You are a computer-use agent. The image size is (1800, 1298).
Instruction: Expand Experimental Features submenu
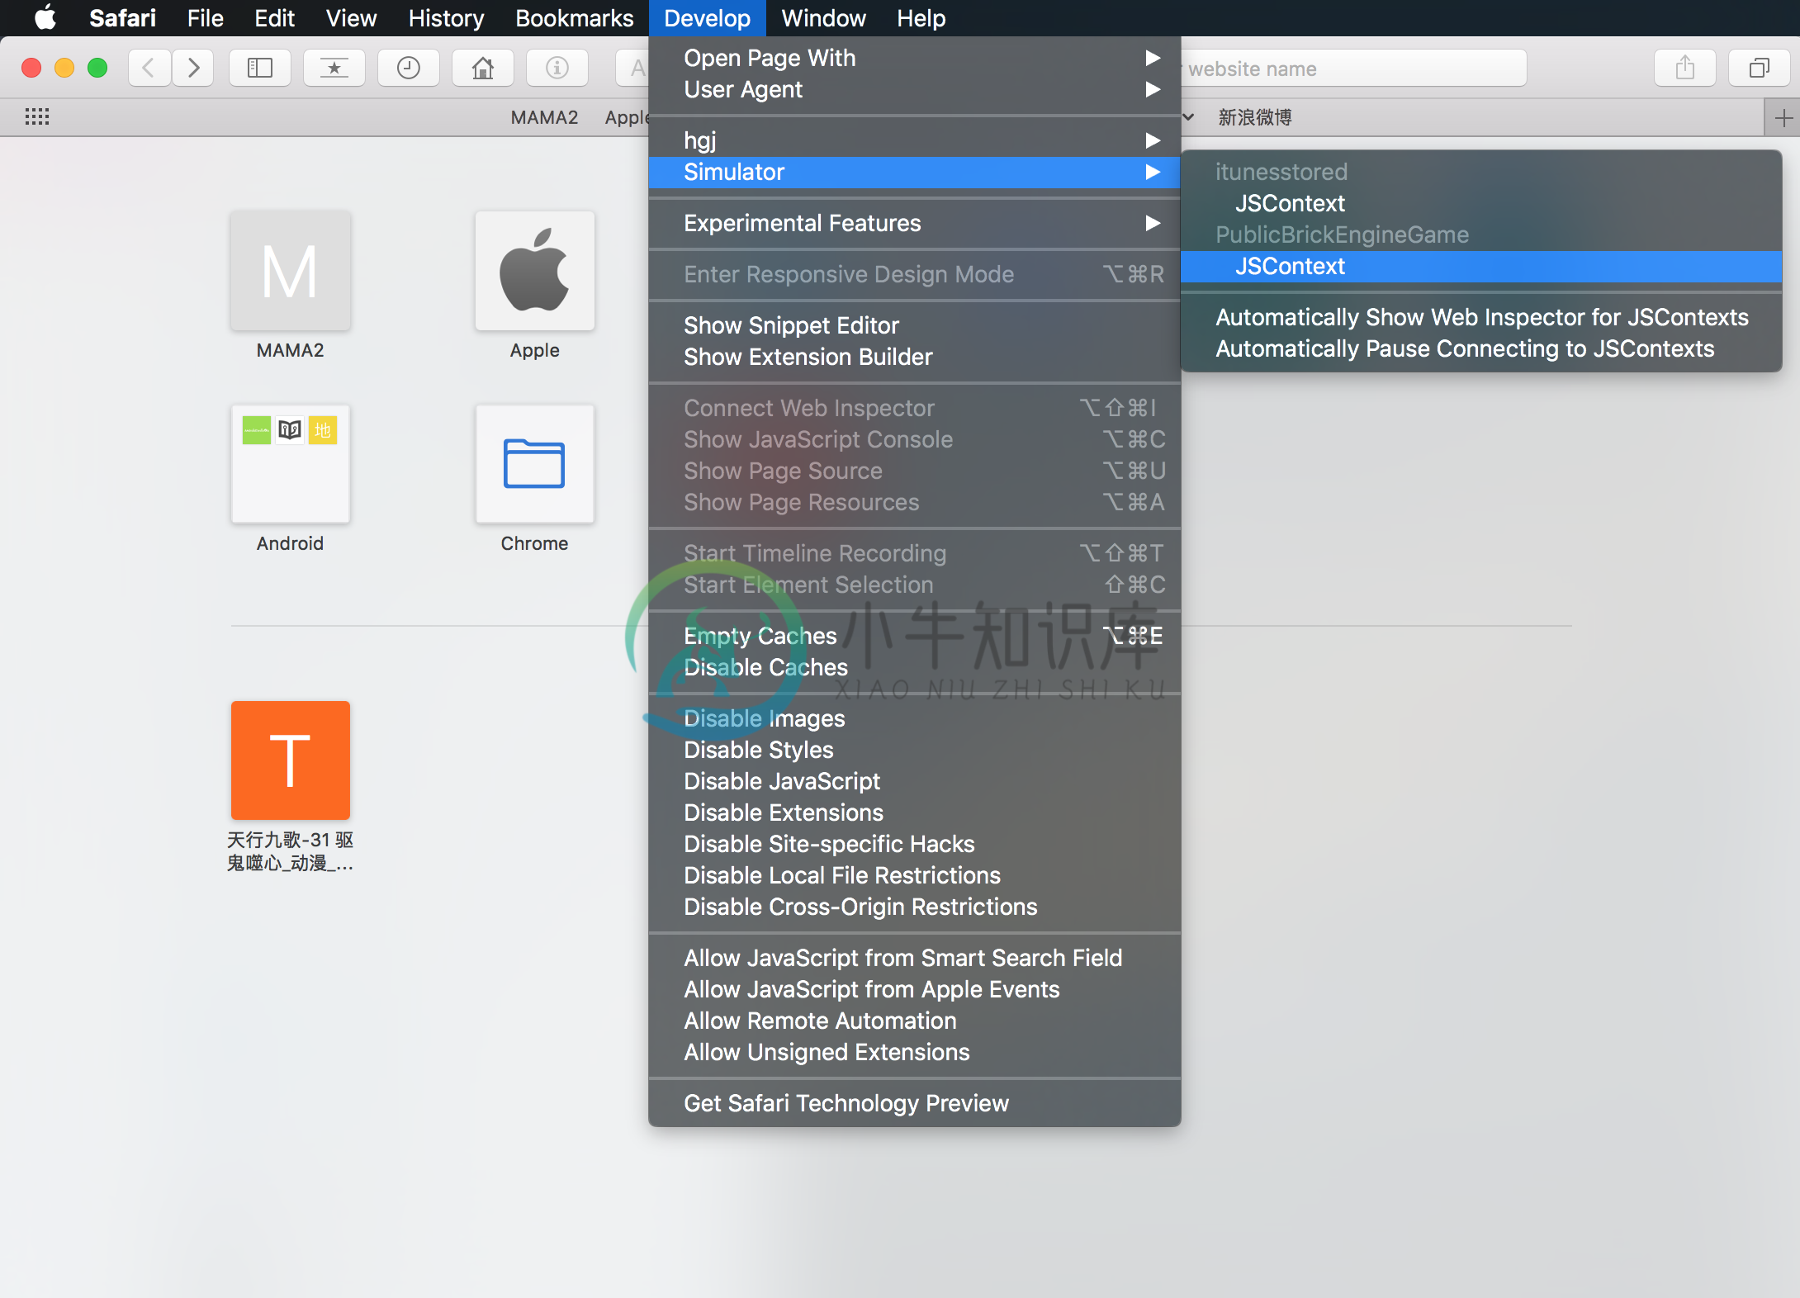[x=915, y=223]
